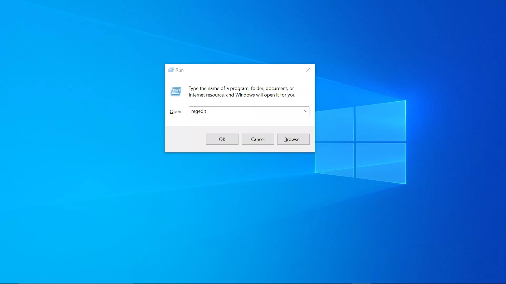Cancel the Run dialog
The image size is (506, 284).
257,139
